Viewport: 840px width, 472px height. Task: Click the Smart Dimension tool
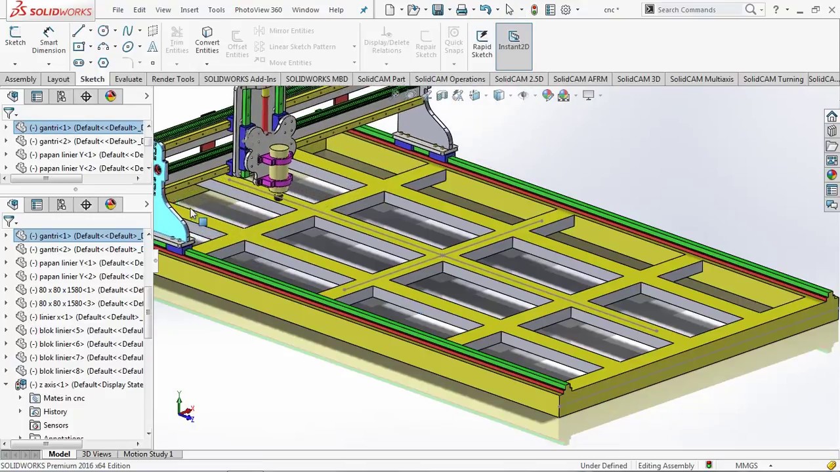coord(49,40)
